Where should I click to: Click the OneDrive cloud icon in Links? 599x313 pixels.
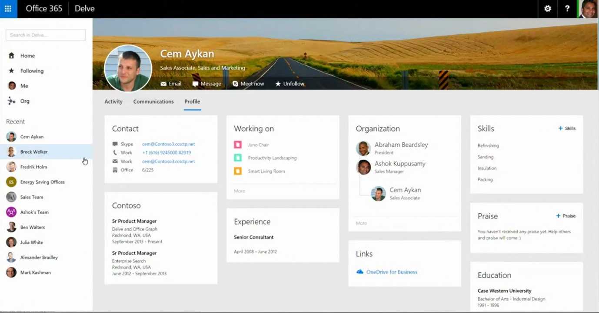pyautogui.click(x=360, y=272)
